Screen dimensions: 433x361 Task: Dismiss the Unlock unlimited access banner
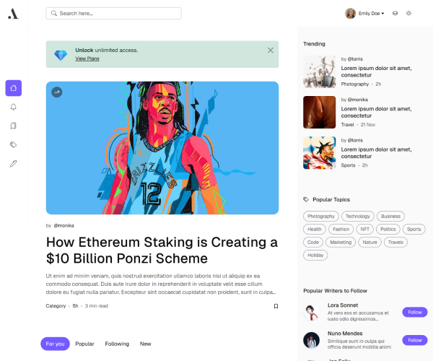(271, 51)
